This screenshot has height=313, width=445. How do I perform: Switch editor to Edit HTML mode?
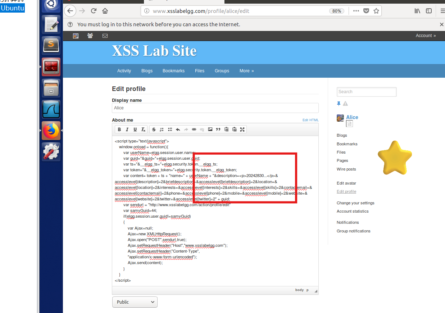click(310, 120)
